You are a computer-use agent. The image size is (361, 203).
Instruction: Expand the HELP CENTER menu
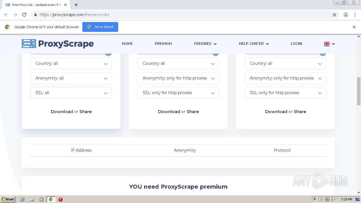tap(254, 44)
